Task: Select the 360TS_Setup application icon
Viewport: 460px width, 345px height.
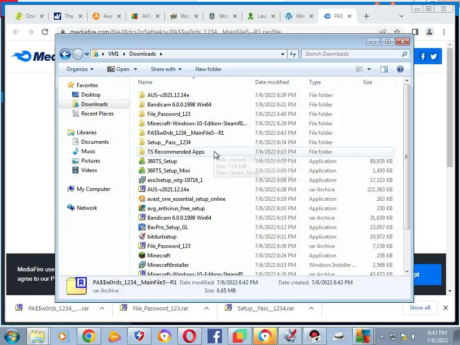Action: tap(142, 161)
